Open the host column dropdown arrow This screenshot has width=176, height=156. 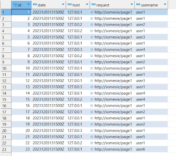(87, 5)
